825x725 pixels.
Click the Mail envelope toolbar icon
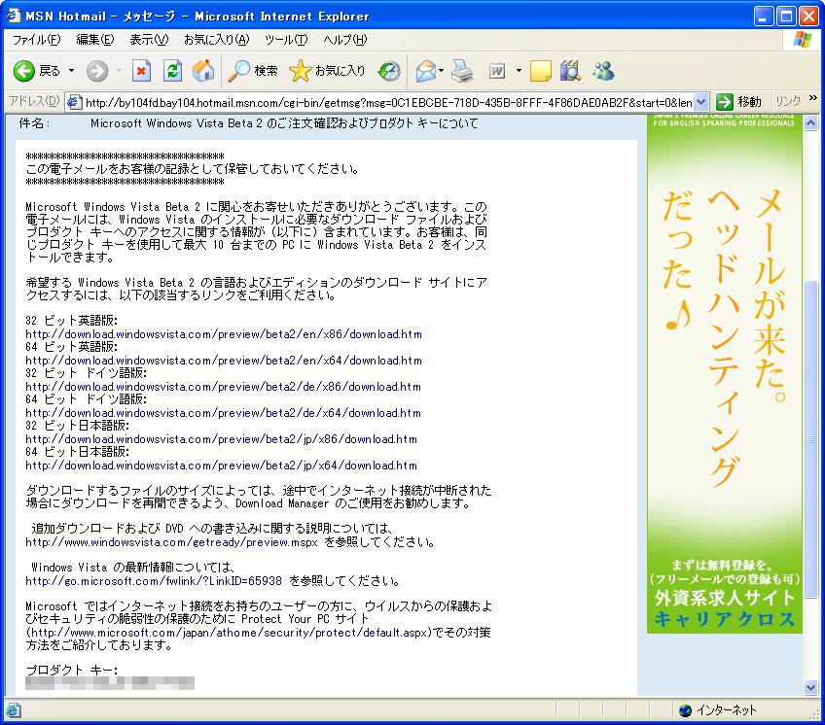(426, 71)
